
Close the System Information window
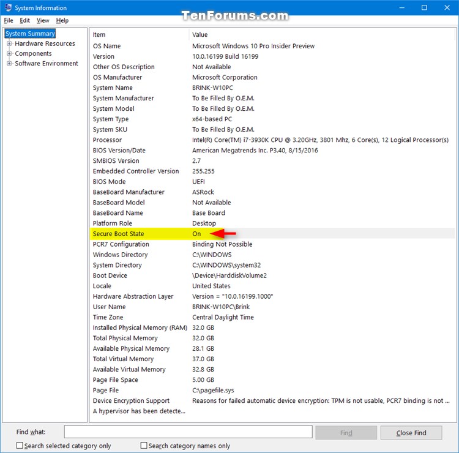pyautogui.click(x=447, y=7)
